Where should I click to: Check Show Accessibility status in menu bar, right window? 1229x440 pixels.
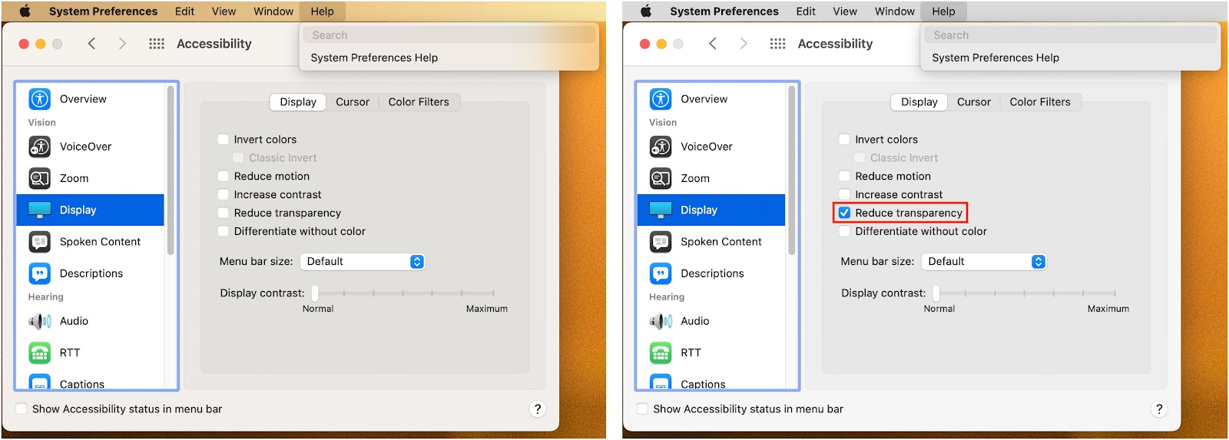(x=642, y=409)
